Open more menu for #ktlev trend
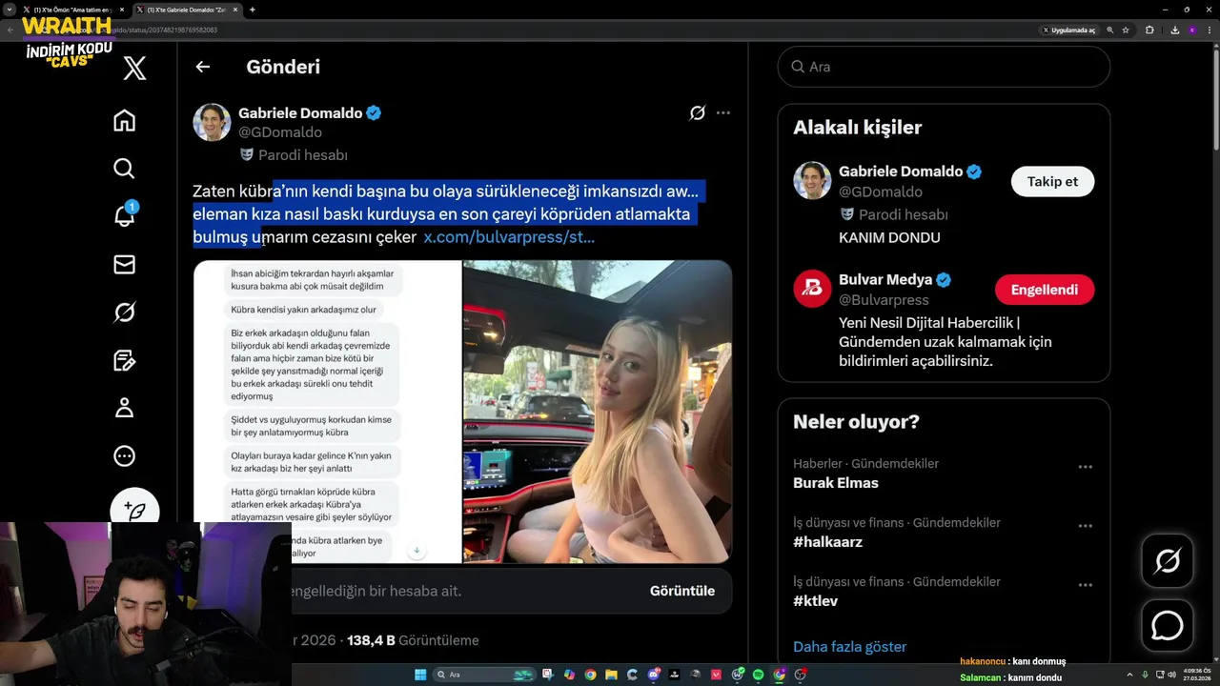This screenshot has height=686, width=1220. (1085, 585)
